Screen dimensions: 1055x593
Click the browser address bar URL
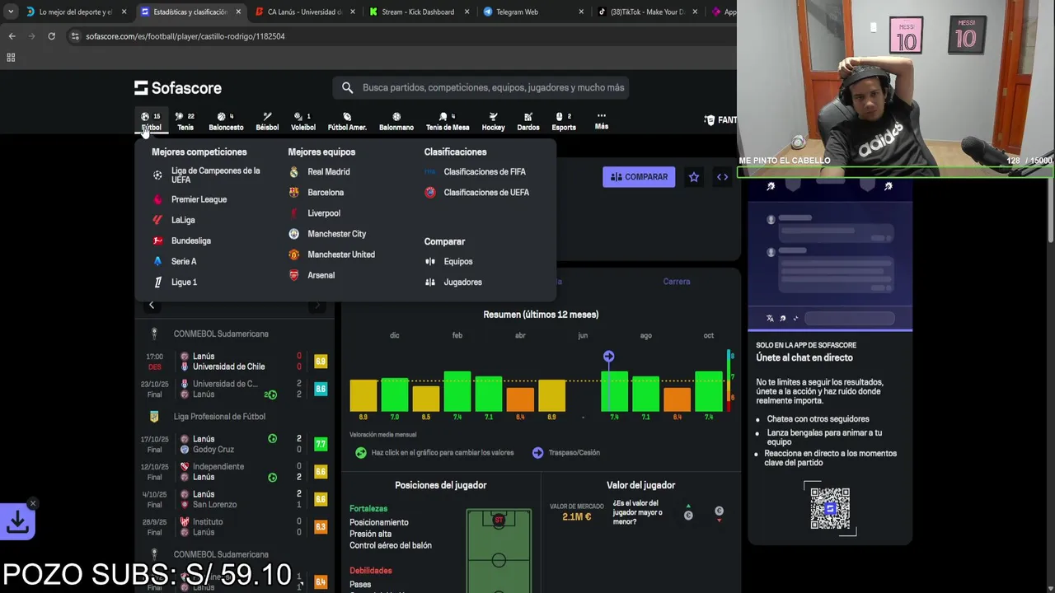tap(185, 36)
